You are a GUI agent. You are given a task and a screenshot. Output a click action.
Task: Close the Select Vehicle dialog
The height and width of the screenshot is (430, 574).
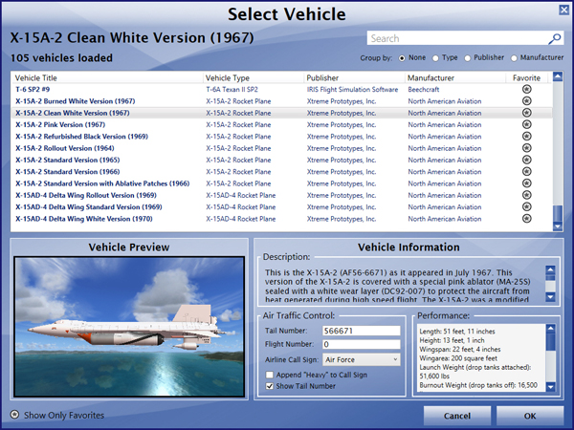point(564,10)
